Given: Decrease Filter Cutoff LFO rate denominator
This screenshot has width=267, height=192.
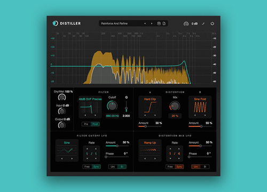Looking at the screenshot, I should [96, 158].
